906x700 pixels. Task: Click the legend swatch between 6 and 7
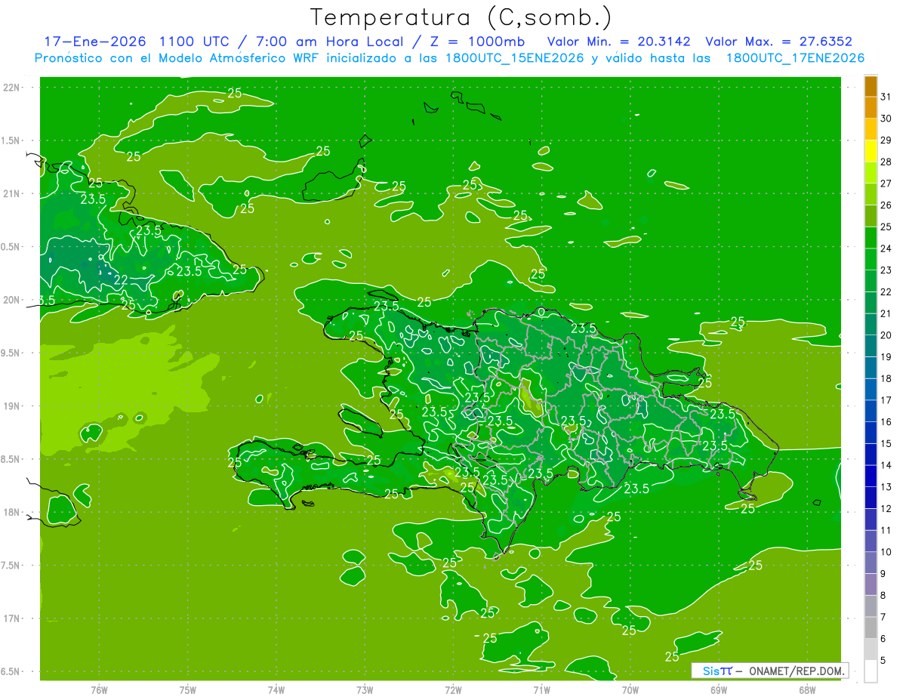coord(871,628)
